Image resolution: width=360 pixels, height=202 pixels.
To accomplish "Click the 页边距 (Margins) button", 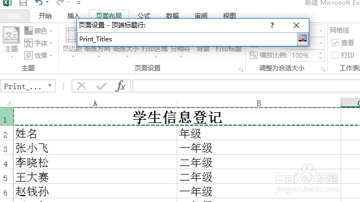I will [72, 49].
